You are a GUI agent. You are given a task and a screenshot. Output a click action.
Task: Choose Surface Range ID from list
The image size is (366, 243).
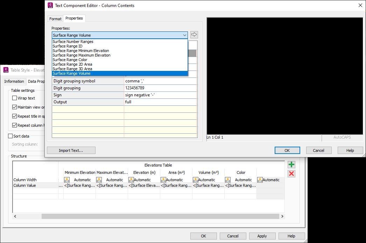[120, 46]
